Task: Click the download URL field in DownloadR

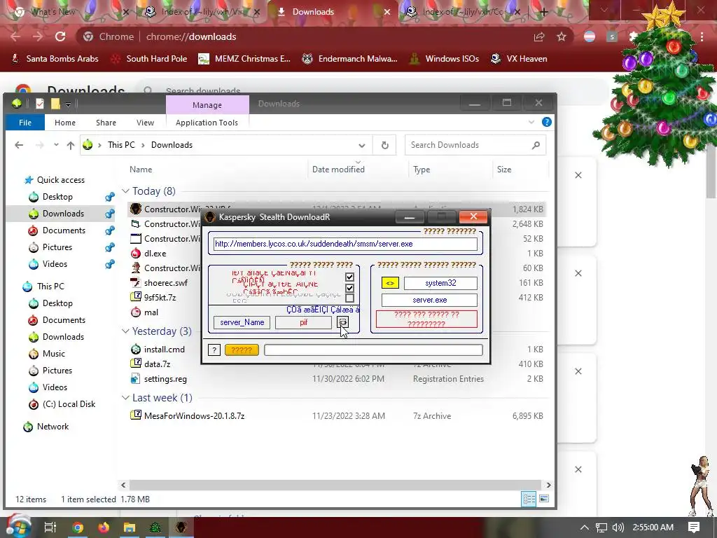Action: tap(345, 244)
